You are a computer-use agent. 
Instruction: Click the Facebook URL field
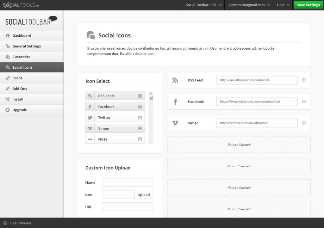[257, 102]
